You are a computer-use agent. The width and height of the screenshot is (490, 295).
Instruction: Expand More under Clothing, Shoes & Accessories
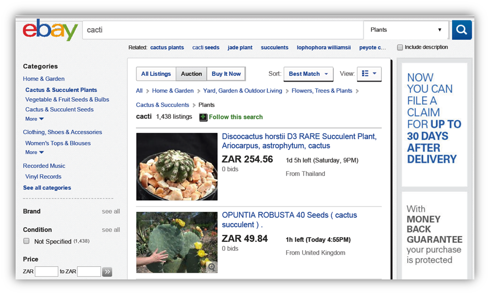(34, 152)
